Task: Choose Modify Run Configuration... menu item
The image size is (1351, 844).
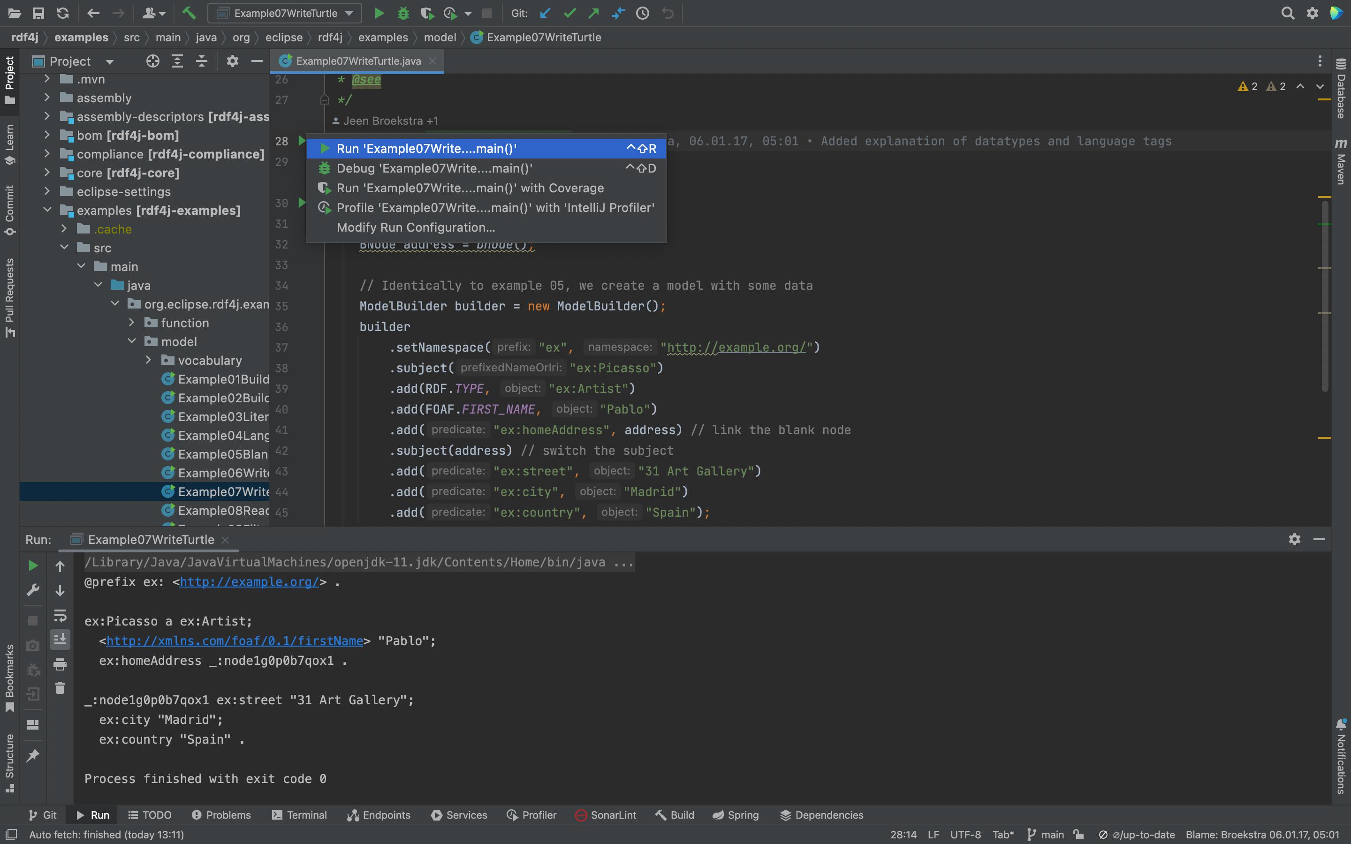Action: tap(415, 227)
